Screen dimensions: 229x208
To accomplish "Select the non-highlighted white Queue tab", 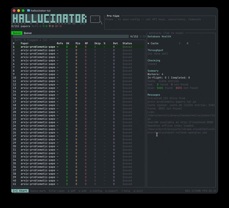I will [28, 33].
